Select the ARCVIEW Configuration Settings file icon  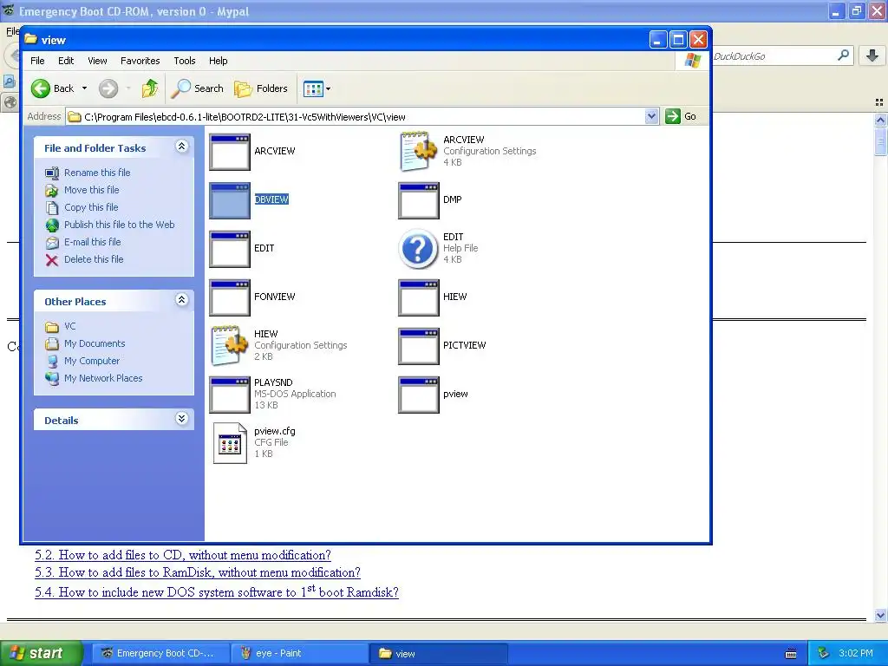click(419, 152)
